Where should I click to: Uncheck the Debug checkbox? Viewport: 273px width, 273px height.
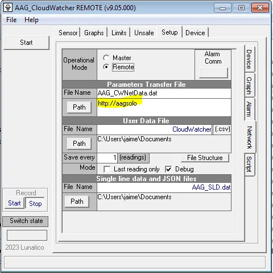[x=168, y=169]
